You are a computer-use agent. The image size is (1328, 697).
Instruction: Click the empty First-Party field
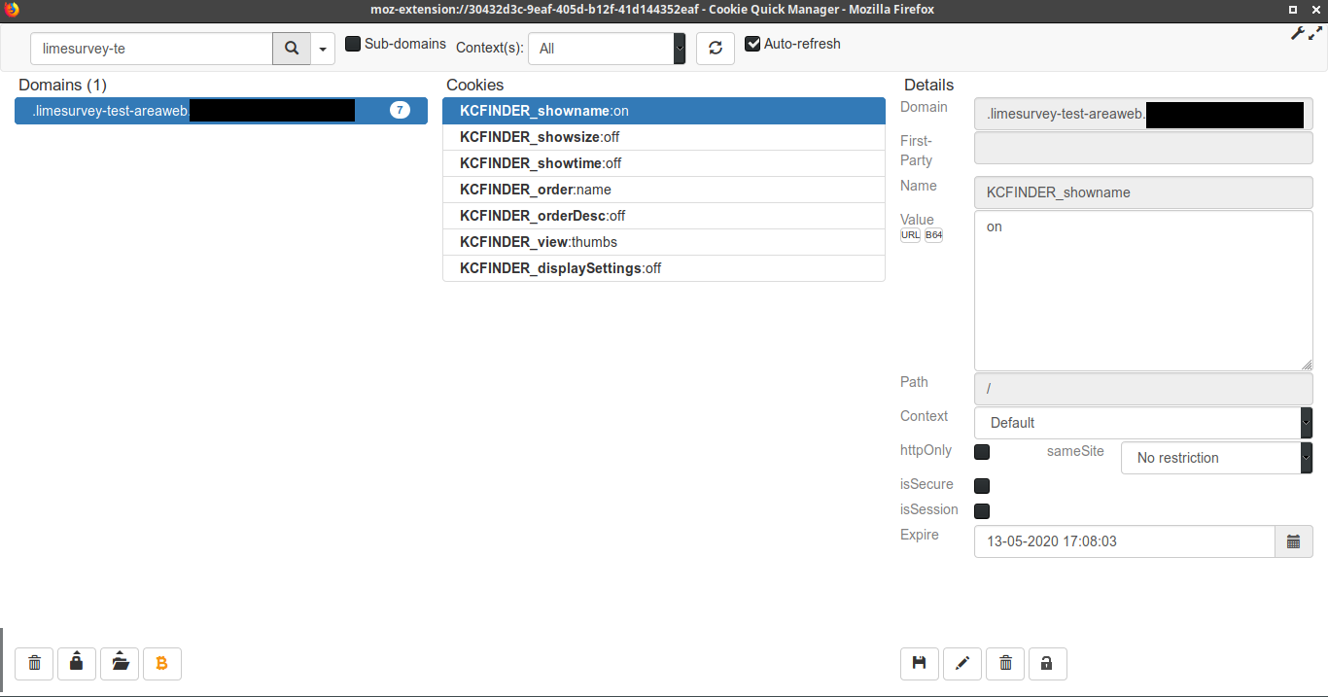1143,148
